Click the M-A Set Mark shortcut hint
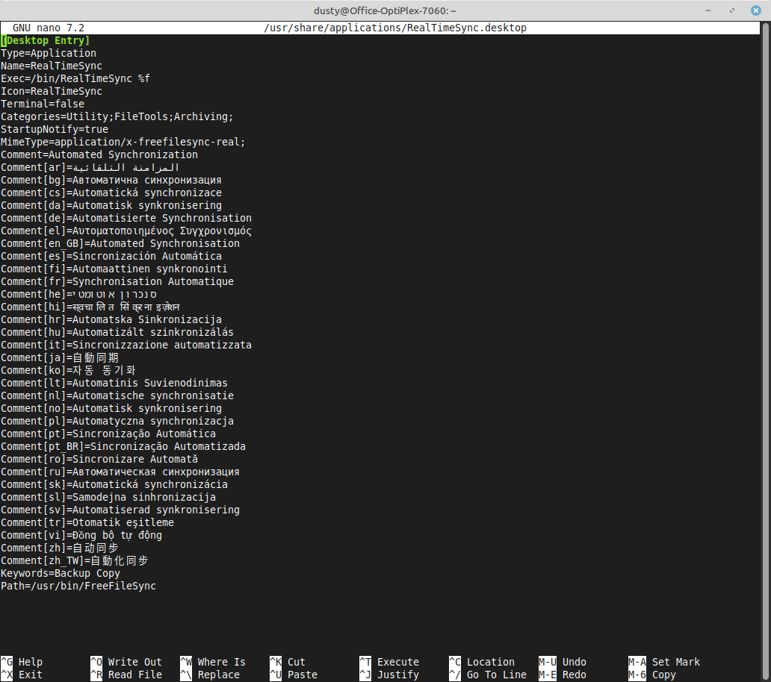Screen dimensions: 771x682 coord(664,662)
